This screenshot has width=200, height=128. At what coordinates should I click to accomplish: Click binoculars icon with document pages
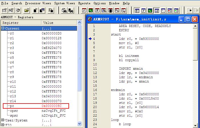64,11
